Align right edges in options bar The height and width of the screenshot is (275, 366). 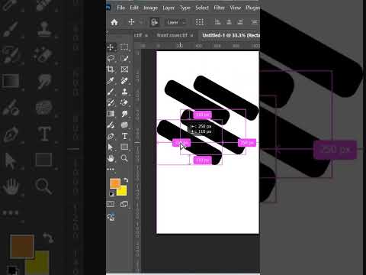coord(240,22)
